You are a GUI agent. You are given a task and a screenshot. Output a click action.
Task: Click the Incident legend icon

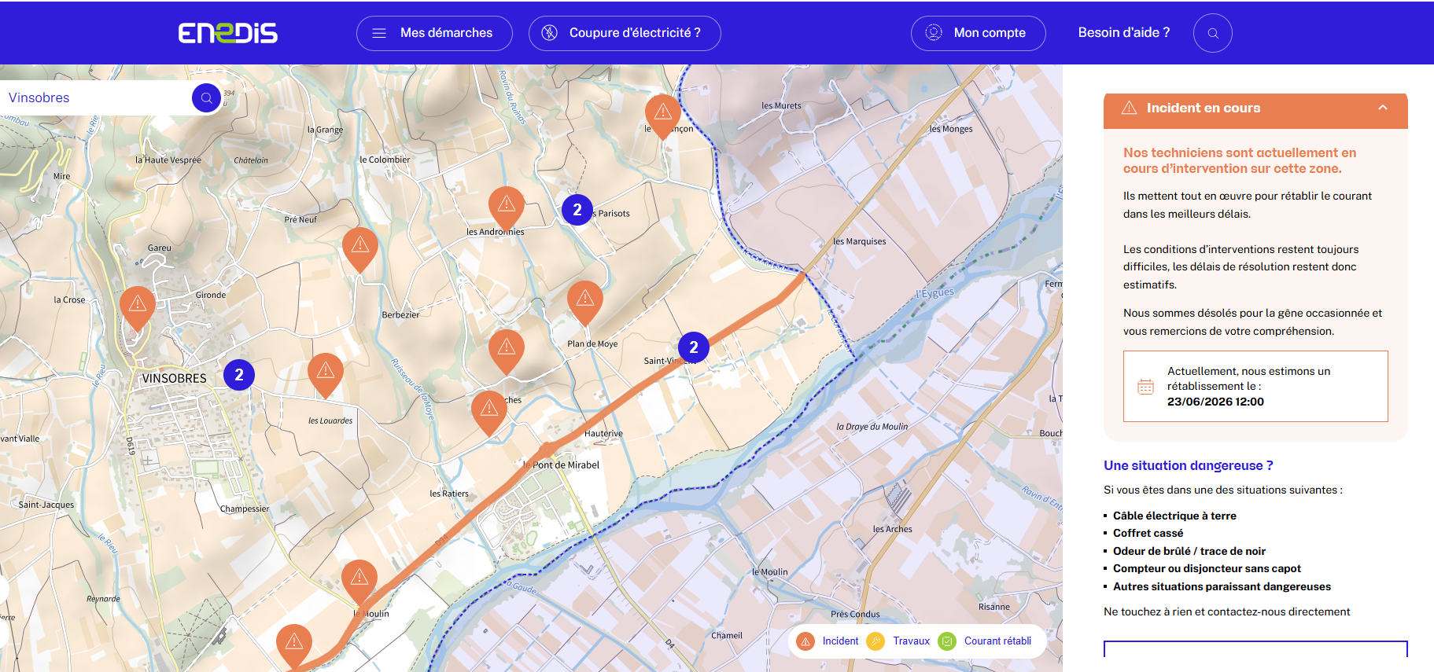[x=805, y=641]
